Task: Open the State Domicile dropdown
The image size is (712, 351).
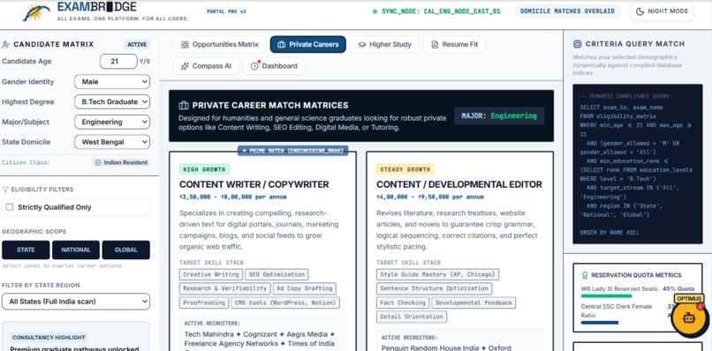Action: click(112, 142)
